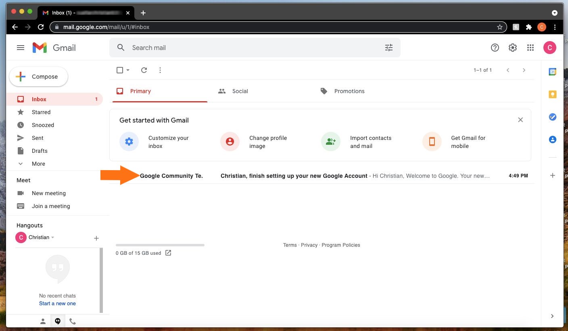Open the Google Community Team email

point(322,176)
